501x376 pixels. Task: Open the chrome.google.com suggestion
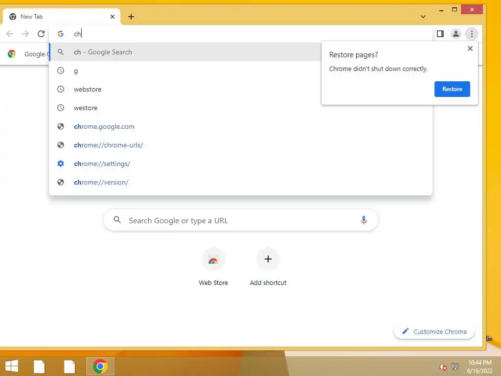click(241, 126)
